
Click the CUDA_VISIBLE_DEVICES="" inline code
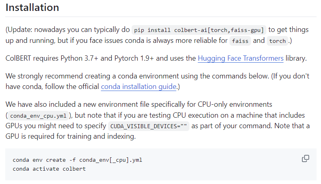click(x=149, y=126)
